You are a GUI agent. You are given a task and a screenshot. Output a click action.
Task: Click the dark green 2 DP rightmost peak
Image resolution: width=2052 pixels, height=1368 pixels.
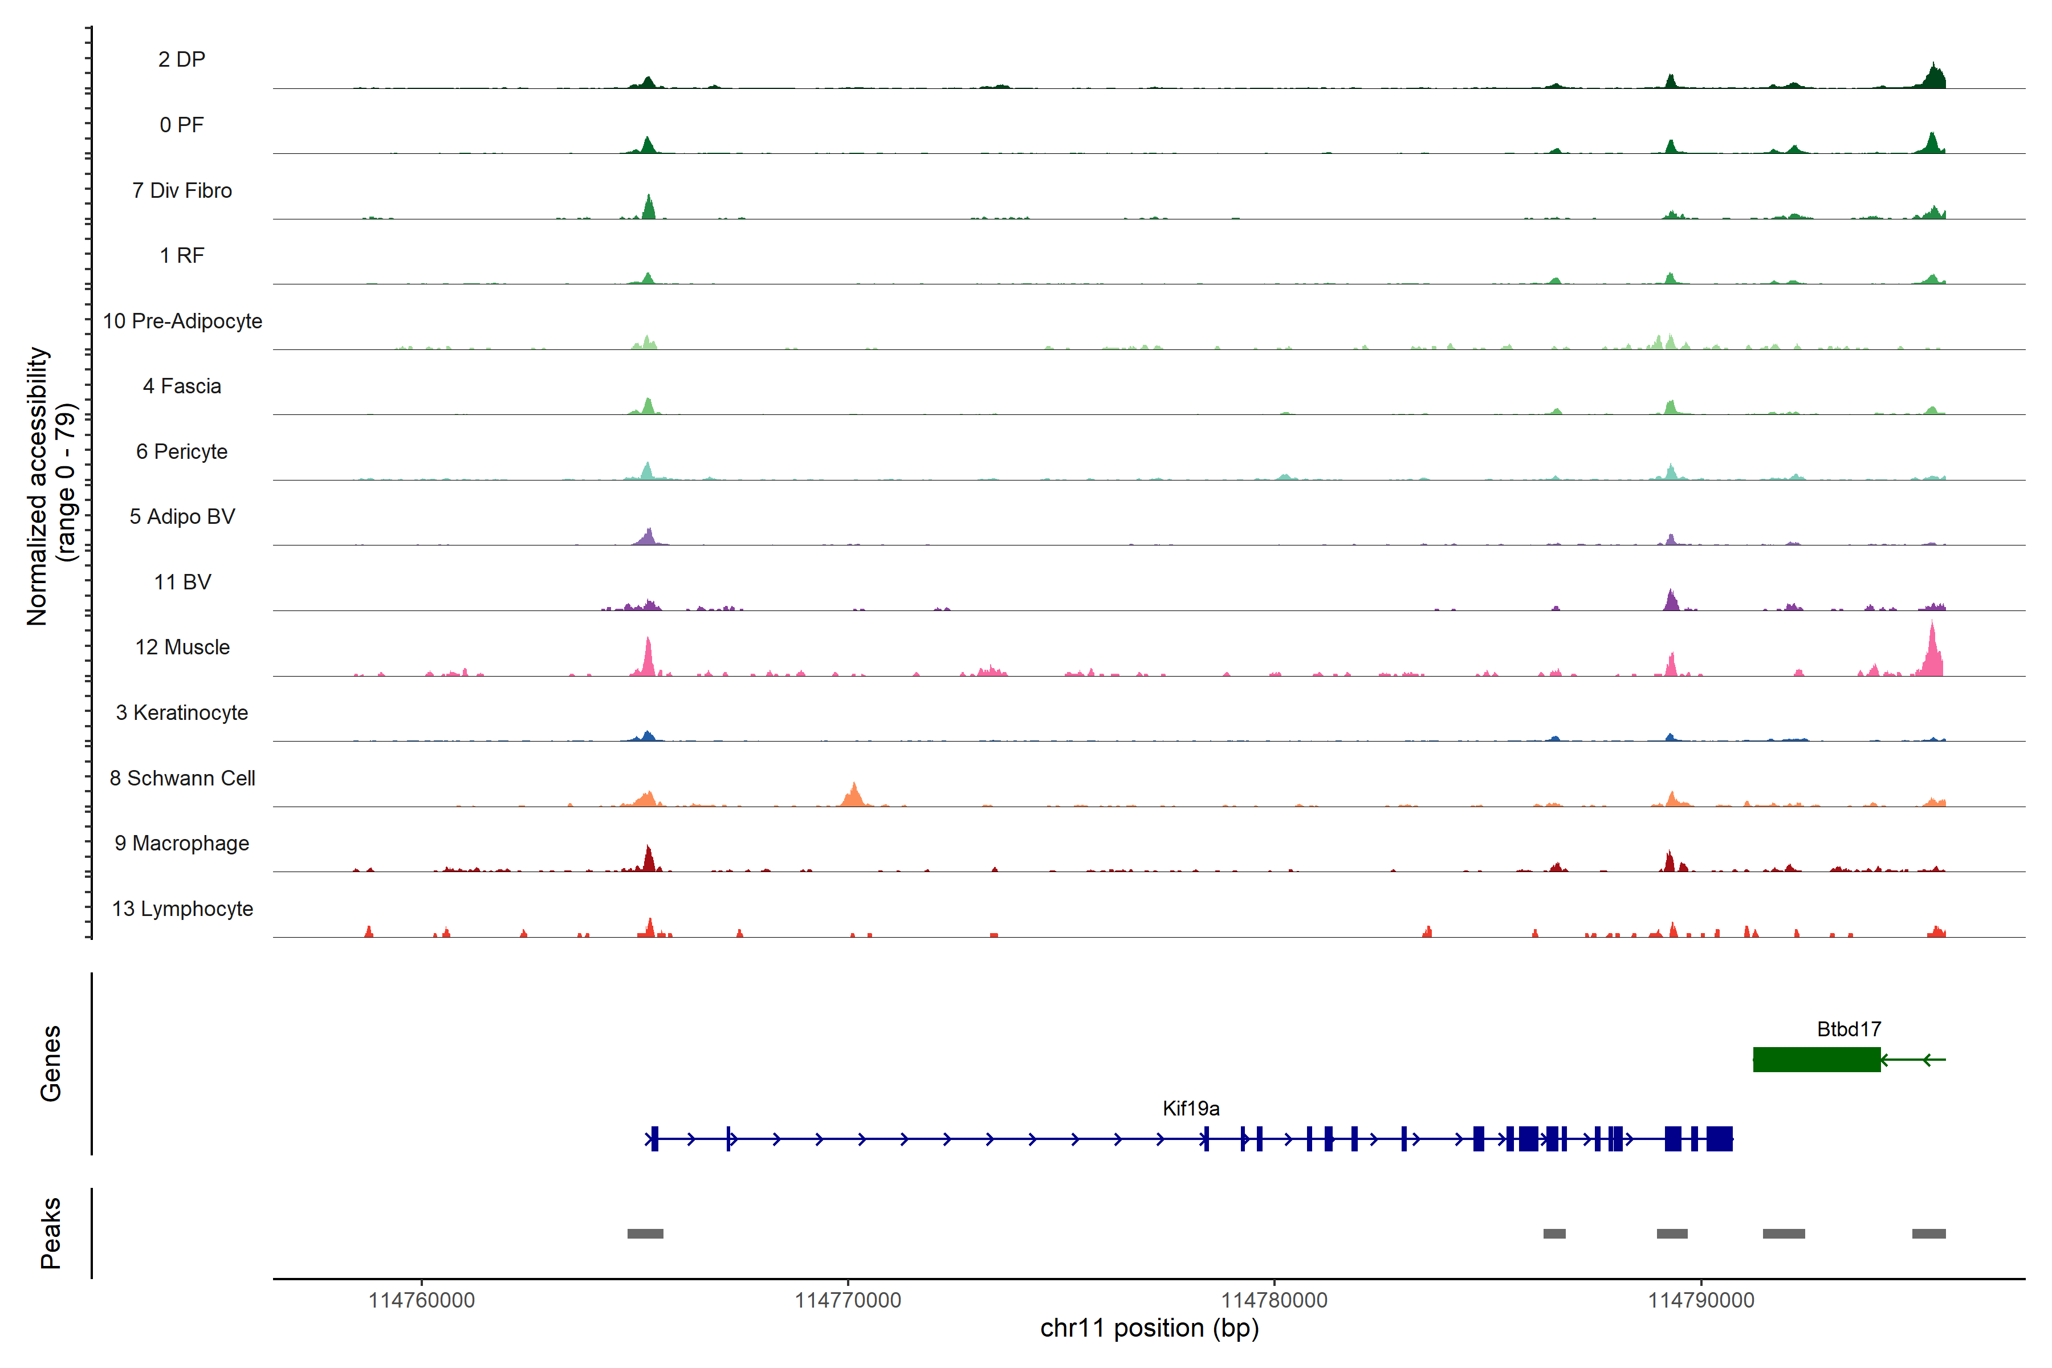[1933, 77]
